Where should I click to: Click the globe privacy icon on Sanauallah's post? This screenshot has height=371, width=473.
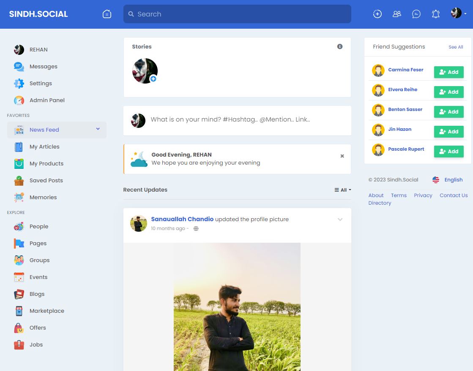coord(196,228)
